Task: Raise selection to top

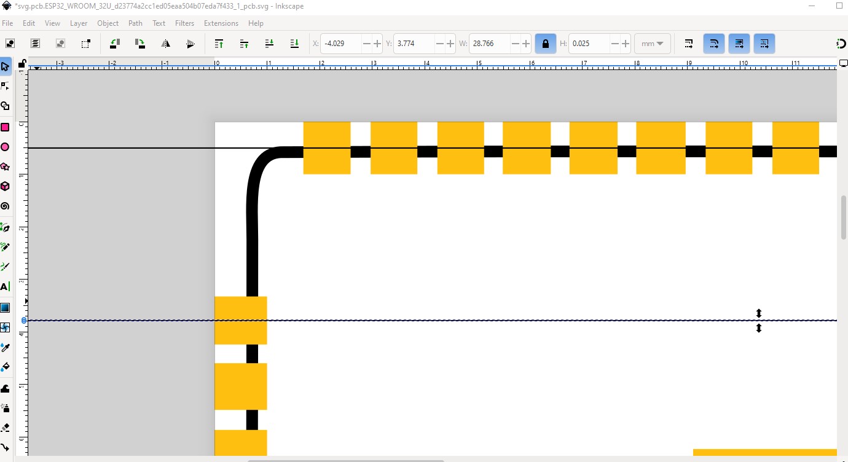Action: [219, 44]
